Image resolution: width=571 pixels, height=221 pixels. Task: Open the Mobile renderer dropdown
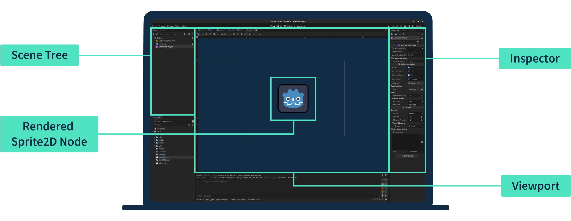pyautogui.click(x=420, y=26)
